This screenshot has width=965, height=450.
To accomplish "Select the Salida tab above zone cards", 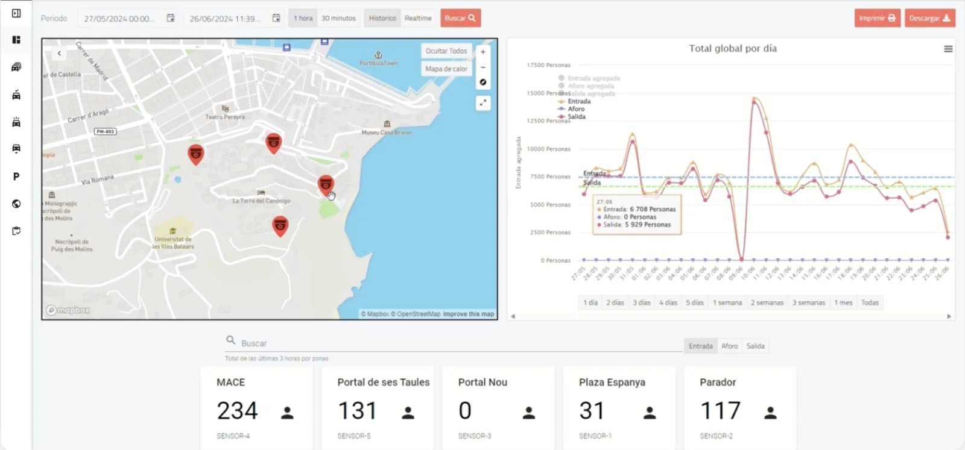I will click(x=756, y=346).
